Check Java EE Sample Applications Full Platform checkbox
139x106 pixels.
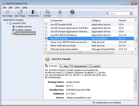[x=46, y=28]
